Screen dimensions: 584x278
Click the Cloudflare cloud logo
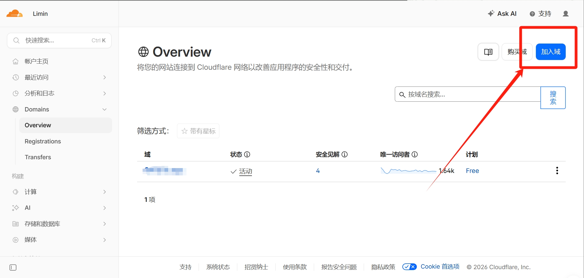click(14, 13)
